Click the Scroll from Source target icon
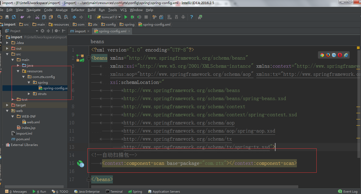The width and height of the screenshot is (361, 194). (42, 31)
